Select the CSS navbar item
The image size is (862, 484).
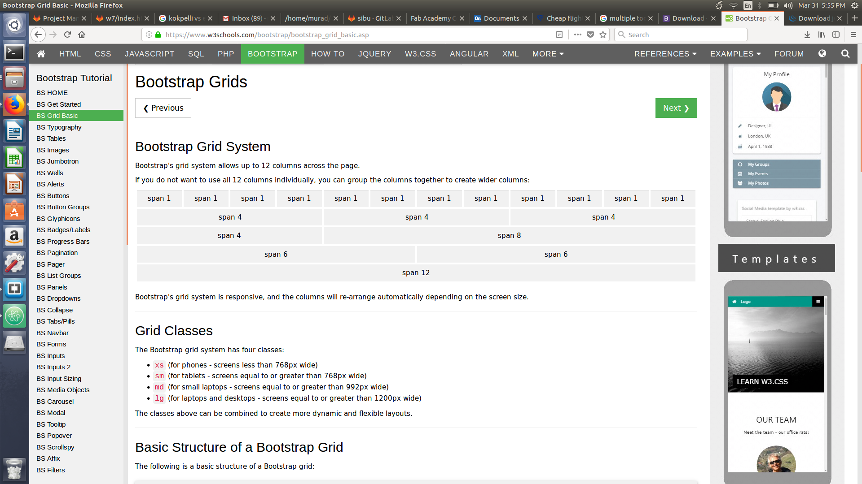(103, 54)
